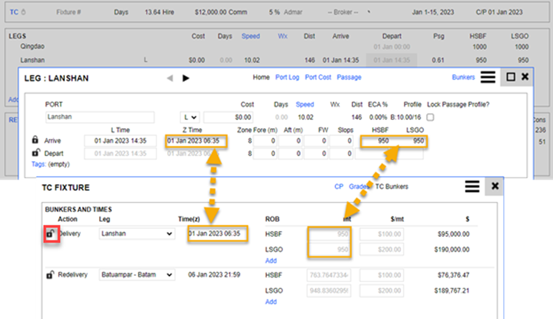This screenshot has height=319, width=553.
Task: Open the TC Fixture hamburger menu
Action: pyautogui.click(x=472, y=187)
